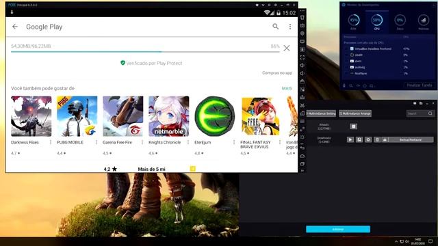Click the Finalizar Tarefa button
Image resolution: width=438 pixels, height=246 pixels.
click(419, 85)
